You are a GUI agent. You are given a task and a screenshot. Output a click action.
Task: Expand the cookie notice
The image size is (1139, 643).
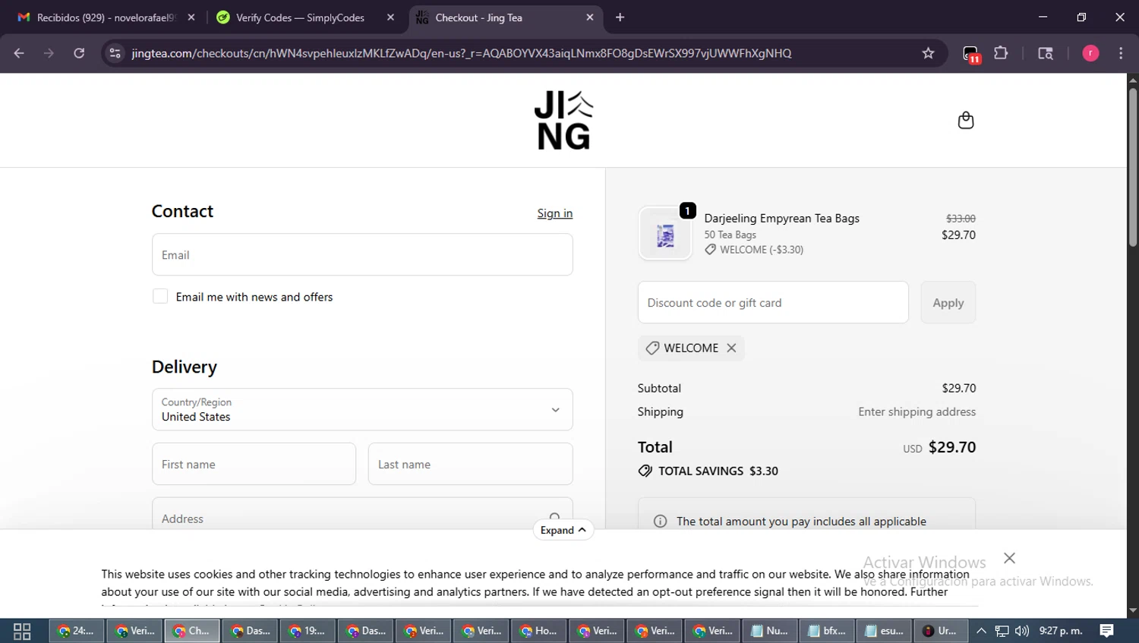(x=563, y=530)
